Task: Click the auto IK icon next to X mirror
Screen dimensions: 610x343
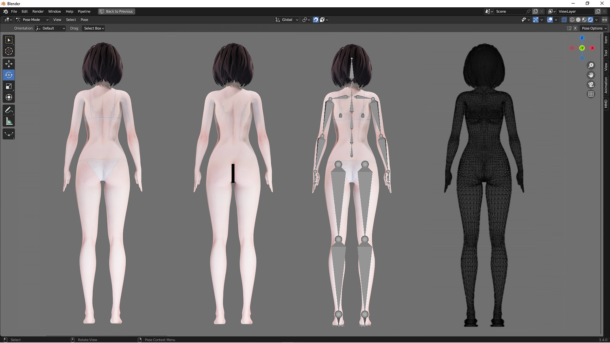Action: [x=569, y=28]
